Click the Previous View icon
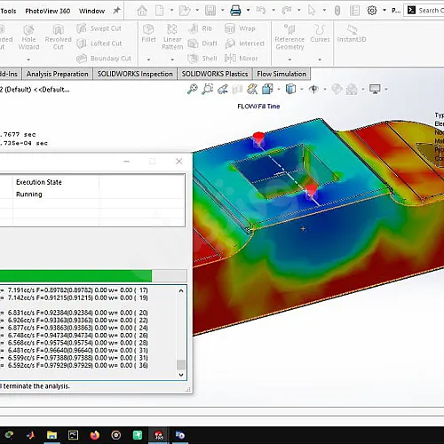Viewport: 444px width, 444px height. (x=223, y=89)
